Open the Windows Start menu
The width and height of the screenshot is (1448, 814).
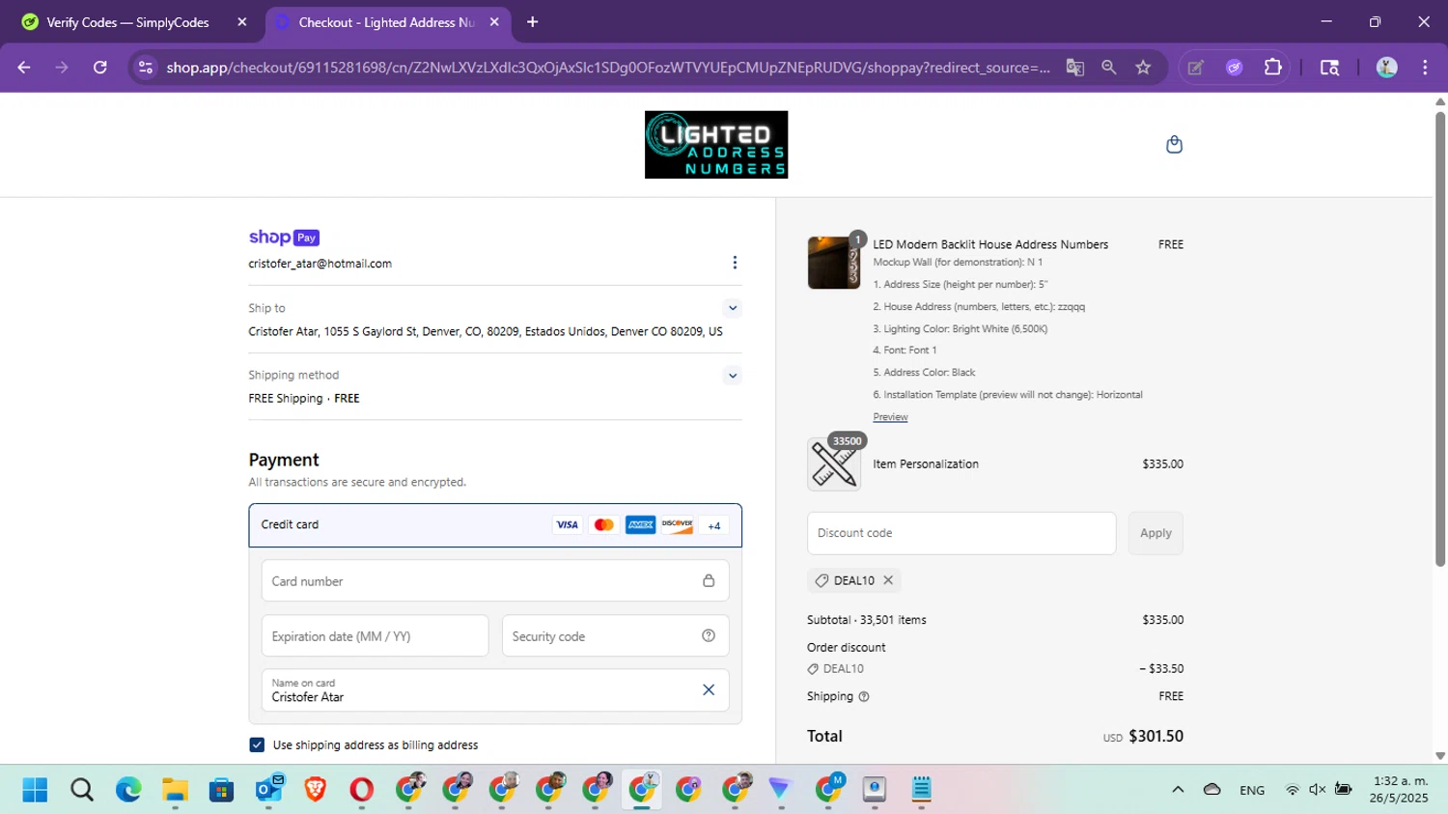click(35, 790)
